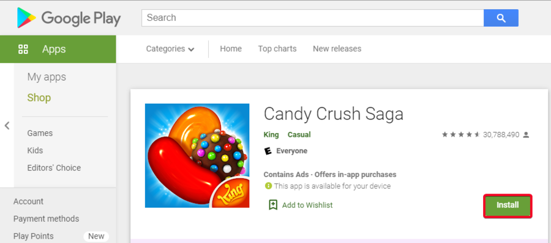Open the Games category
The width and height of the screenshot is (551, 243).
40,133
